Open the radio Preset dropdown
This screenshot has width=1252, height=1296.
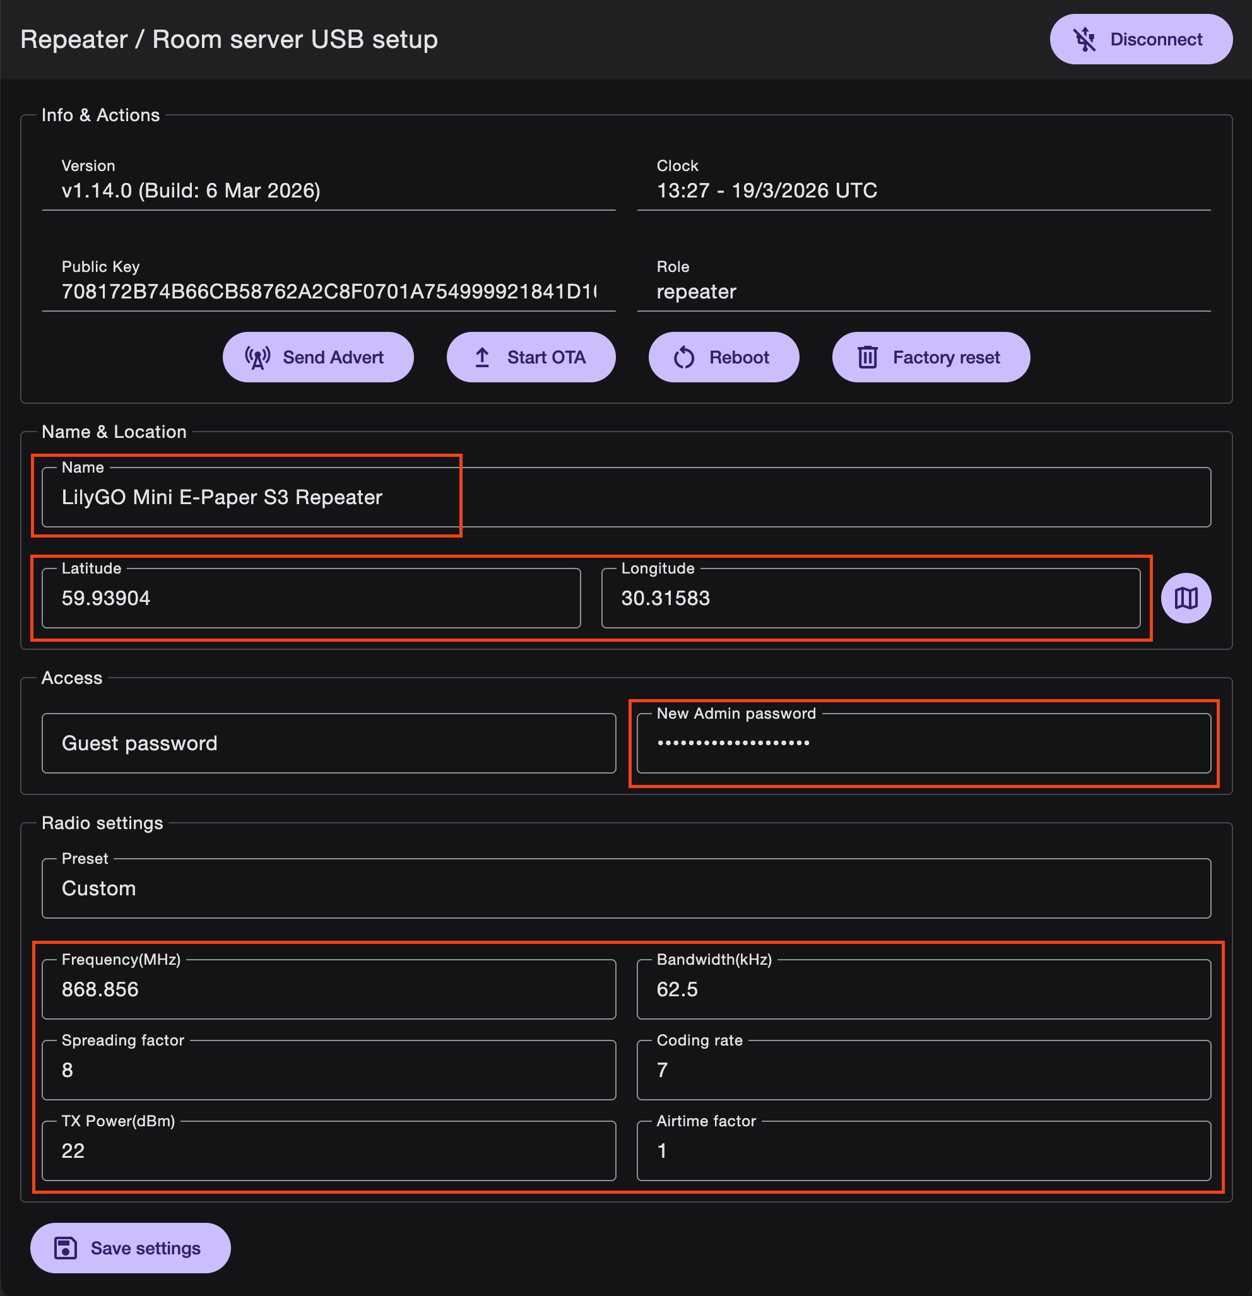tap(625, 888)
